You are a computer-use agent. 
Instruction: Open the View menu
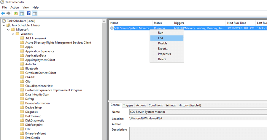click(26, 7)
